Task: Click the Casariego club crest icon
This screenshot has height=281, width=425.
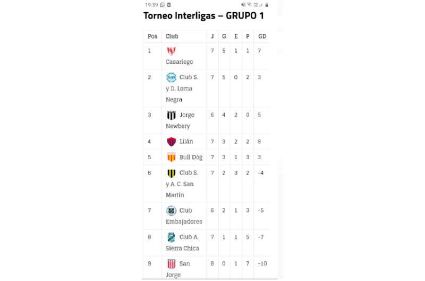Action: tap(171, 51)
